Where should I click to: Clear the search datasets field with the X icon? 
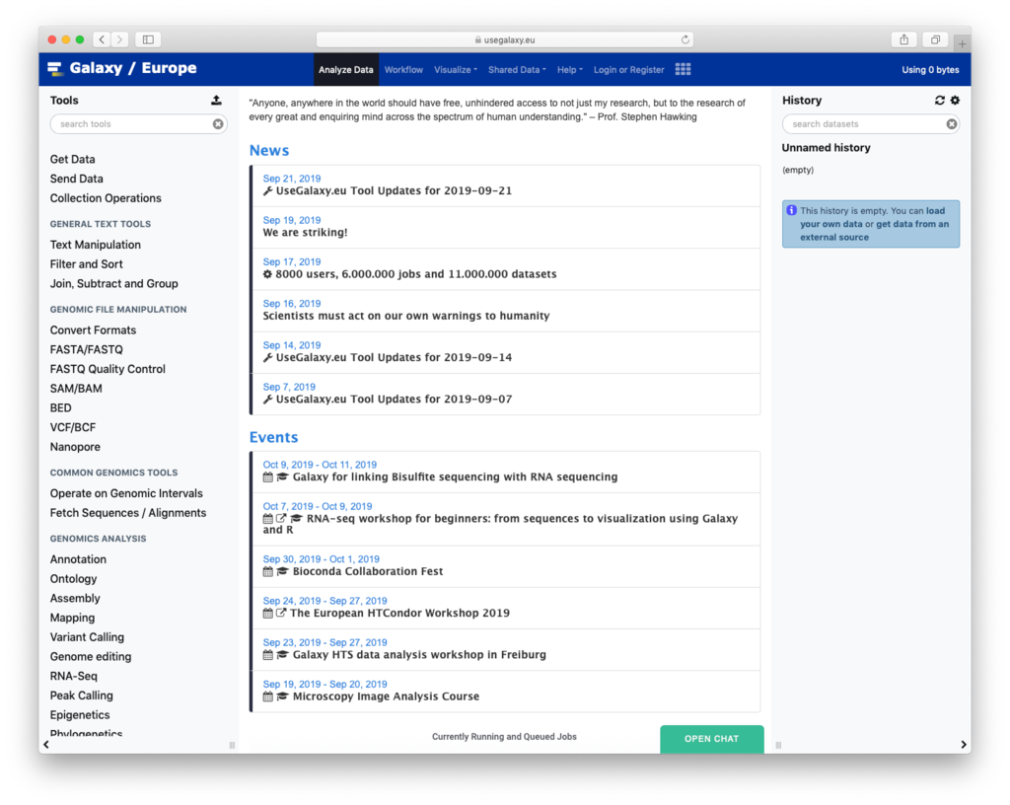[x=952, y=123]
